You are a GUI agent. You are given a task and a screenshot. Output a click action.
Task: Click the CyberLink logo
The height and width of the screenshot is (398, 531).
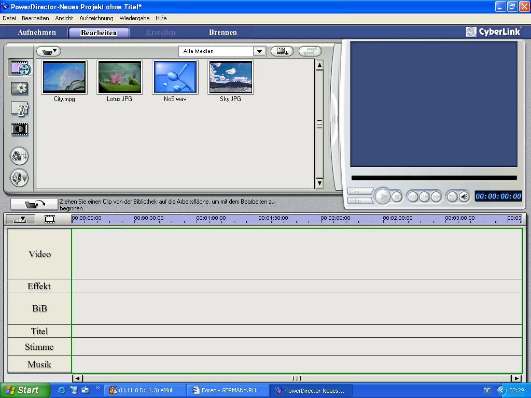(x=493, y=32)
